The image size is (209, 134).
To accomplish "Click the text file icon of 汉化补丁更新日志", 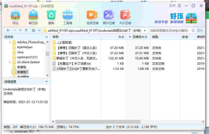I will 54,69.
